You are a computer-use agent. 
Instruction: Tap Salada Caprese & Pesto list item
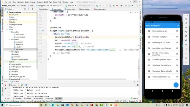(x=162, y=59)
